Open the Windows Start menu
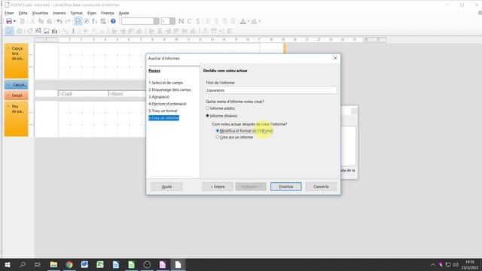This screenshot has width=482, height=271. pyautogui.click(x=8, y=264)
